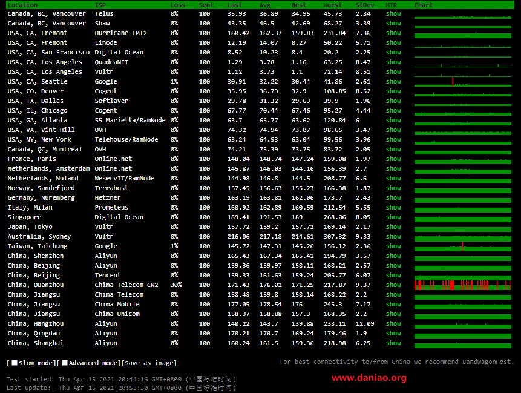
Task: Select the 'Hurricane FMT2' ISP cell
Action: [121, 33]
